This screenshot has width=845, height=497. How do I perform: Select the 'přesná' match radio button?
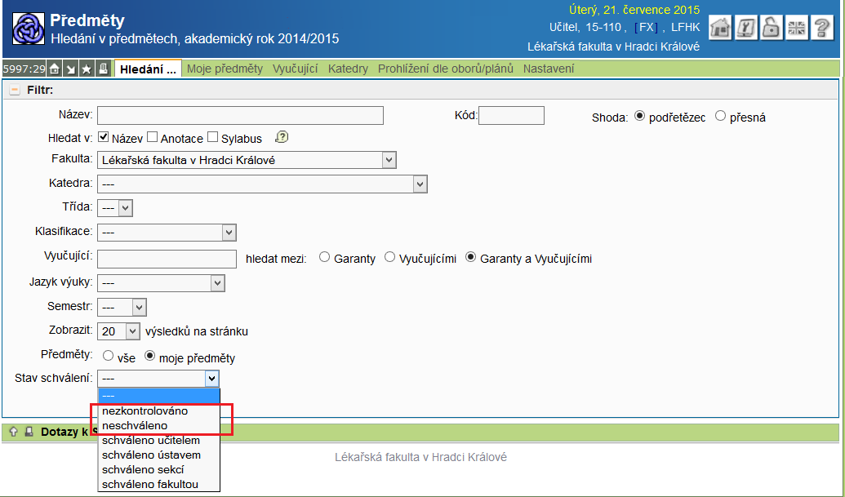(x=720, y=117)
